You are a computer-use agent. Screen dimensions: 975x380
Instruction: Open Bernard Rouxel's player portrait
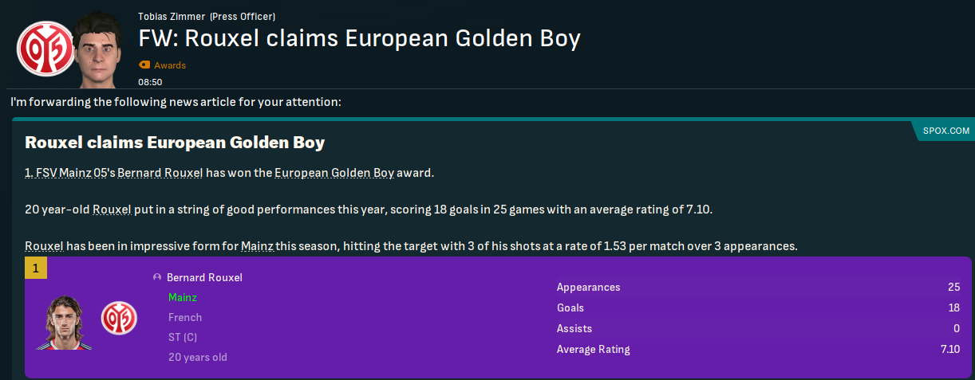(x=63, y=322)
